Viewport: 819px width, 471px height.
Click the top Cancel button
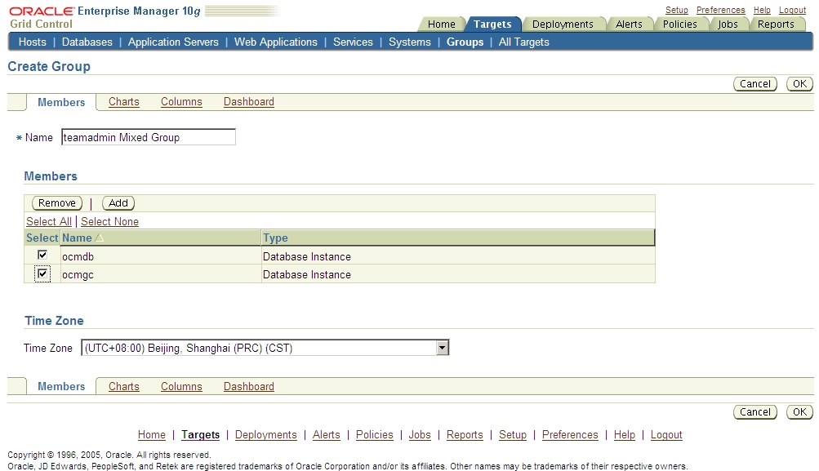[755, 83]
